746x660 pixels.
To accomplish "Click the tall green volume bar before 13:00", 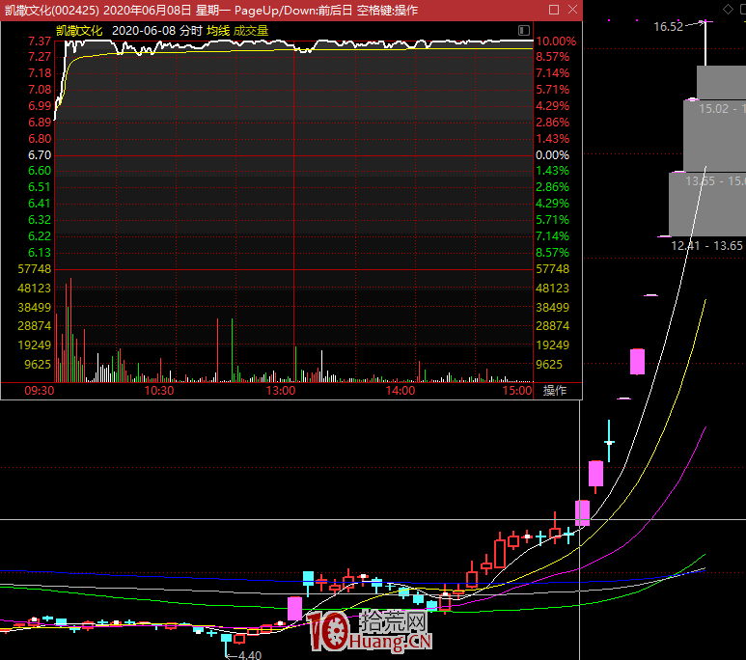I will [233, 350].
